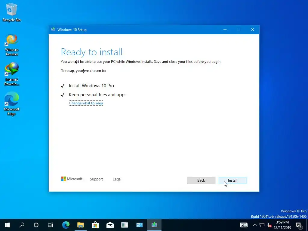Open the Legal link
This screenshot has width=308, height=231.
[117, 179]
